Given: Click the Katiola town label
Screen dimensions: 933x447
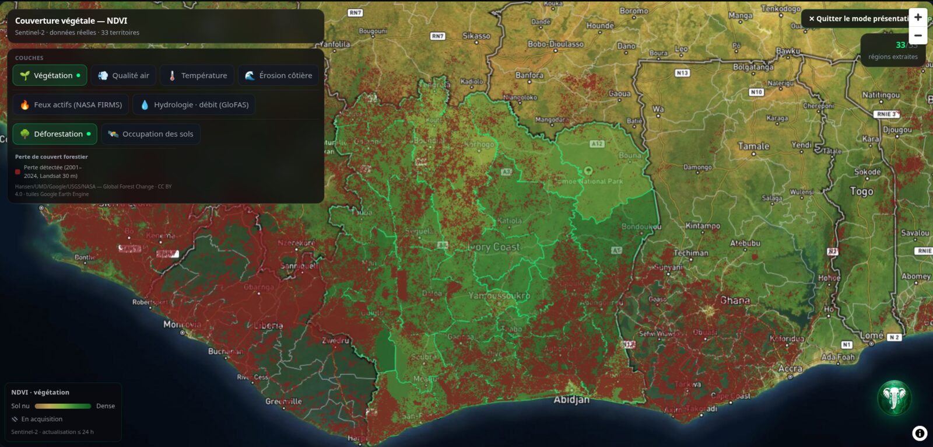Looking at the screenshot, I should coord(510,221).
